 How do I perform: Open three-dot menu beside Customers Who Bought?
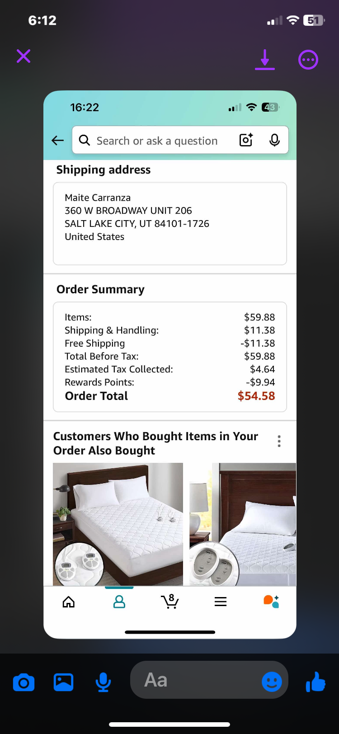click(x=279, y=441)
